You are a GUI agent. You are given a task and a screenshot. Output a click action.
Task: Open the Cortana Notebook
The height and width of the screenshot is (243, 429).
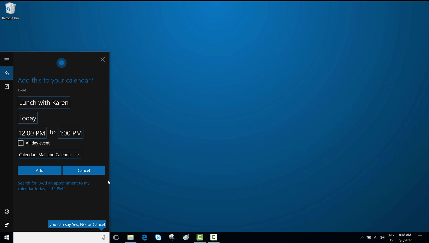[x=7, y=86]
